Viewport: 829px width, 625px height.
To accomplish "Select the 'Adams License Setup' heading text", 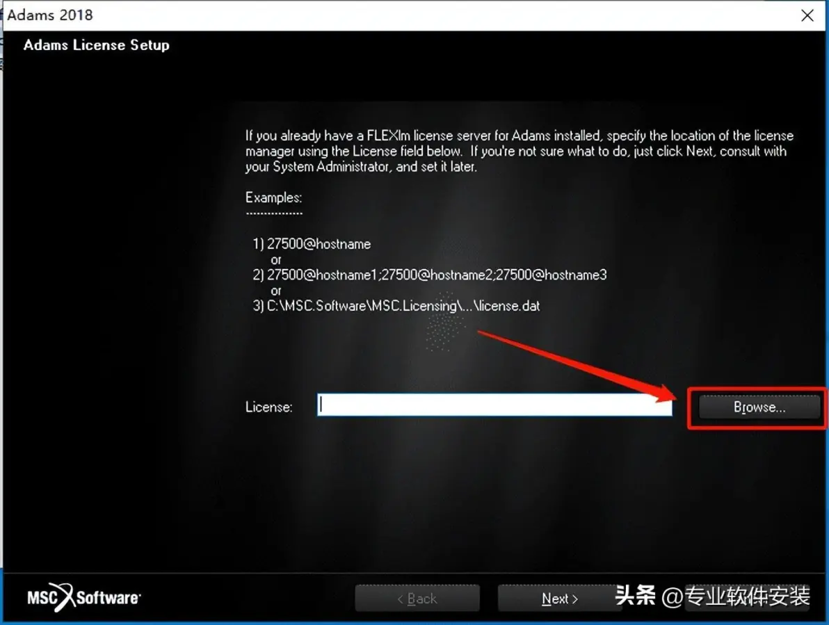I will 96,45.
